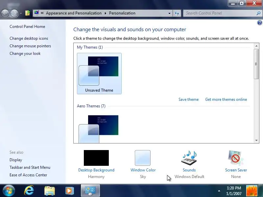Open Change desktop icons

(29, 38)
